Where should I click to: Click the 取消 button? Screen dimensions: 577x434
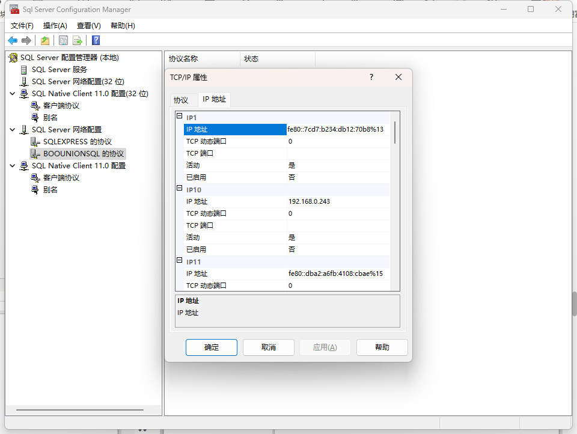point(269,347)
